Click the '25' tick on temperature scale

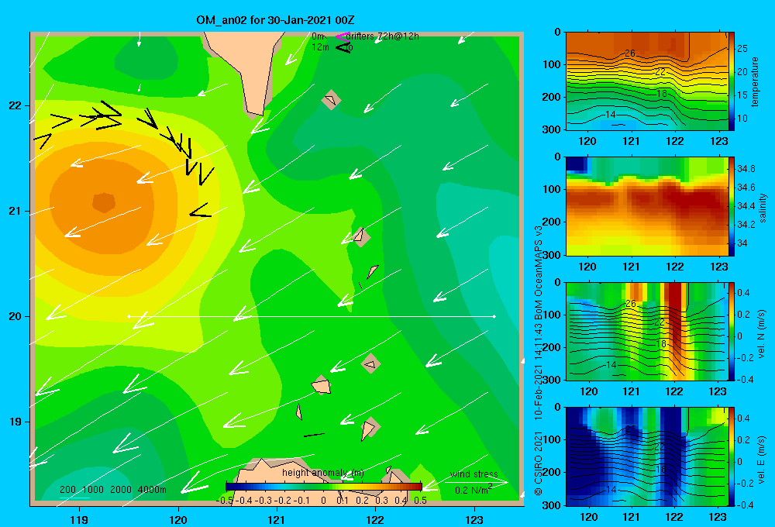coord(742,49)
